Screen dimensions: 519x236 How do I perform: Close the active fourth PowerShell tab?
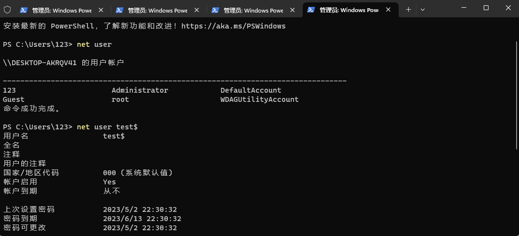388,10
